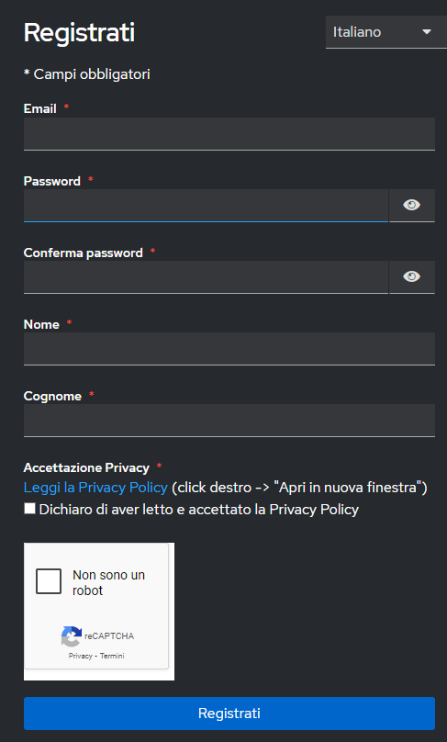
Task: Reveal Conferma password with eye icon
Action: pos(412,276)
